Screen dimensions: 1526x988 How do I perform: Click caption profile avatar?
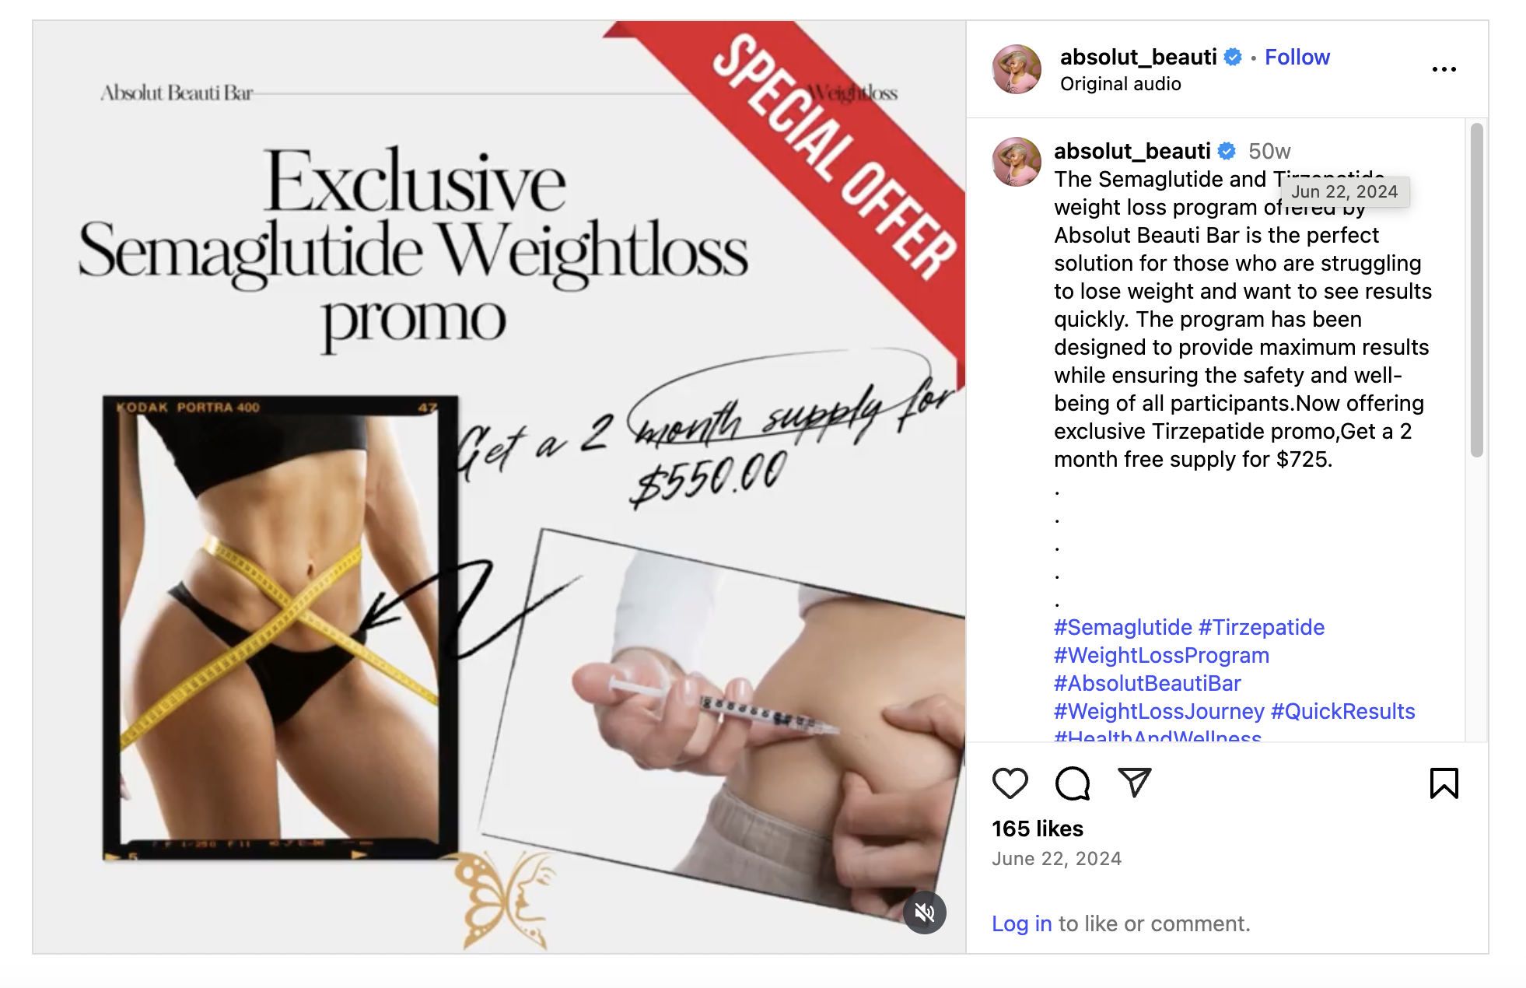tap(1017, 162)
